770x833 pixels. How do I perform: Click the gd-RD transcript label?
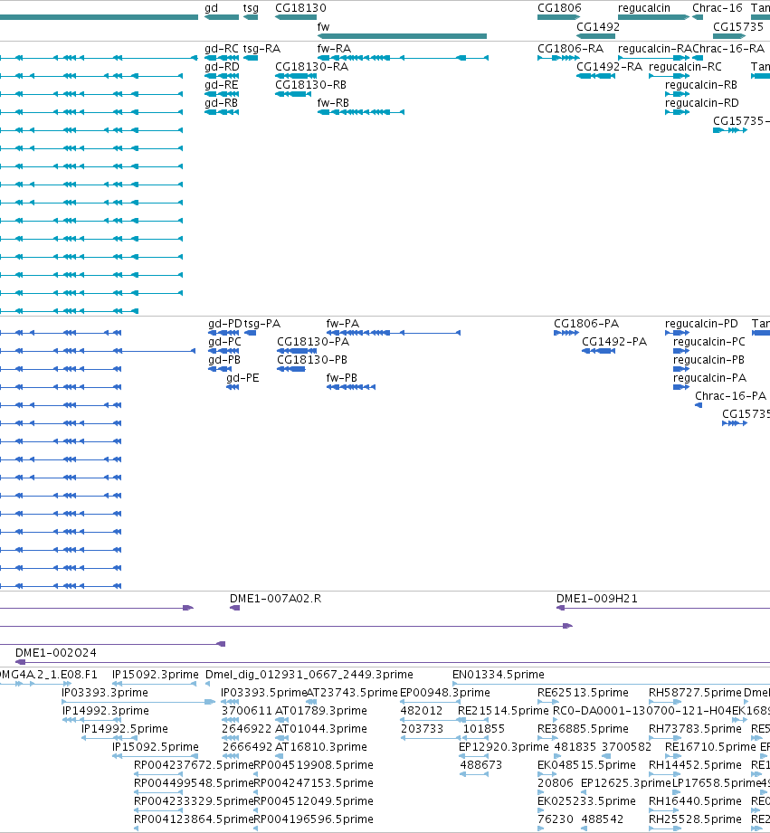[222, 67]
